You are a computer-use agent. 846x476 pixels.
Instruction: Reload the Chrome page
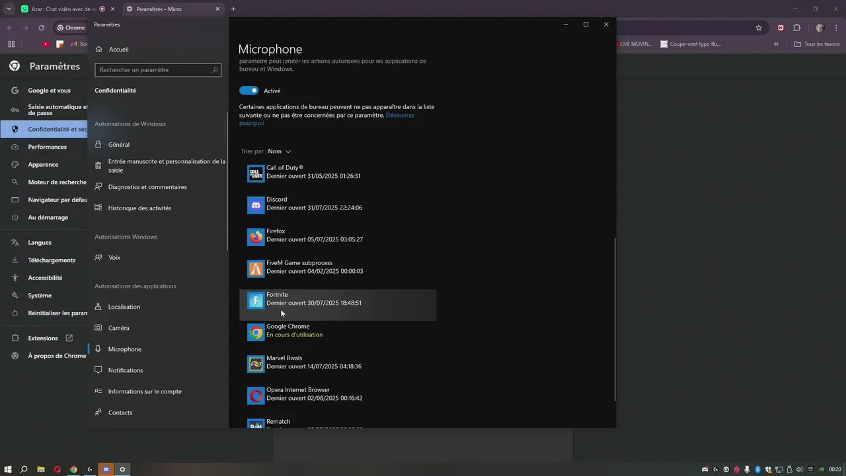click(41, 28)
